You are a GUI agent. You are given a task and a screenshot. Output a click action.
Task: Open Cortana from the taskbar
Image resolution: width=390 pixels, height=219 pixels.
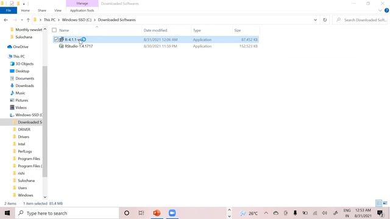pyautogui.click(x=127, y=213)
